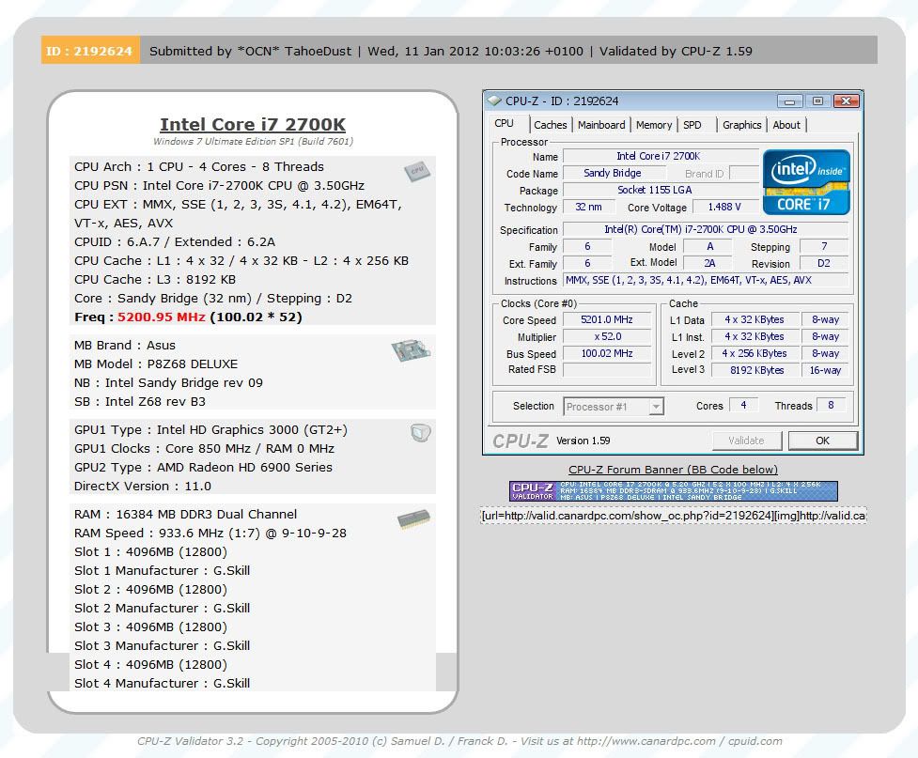This screenshot has width=918, height=758.
Task: Click the OK button
Action: tap(822, 441)
